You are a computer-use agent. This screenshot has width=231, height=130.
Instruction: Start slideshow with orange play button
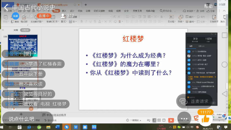pos(171,120)
